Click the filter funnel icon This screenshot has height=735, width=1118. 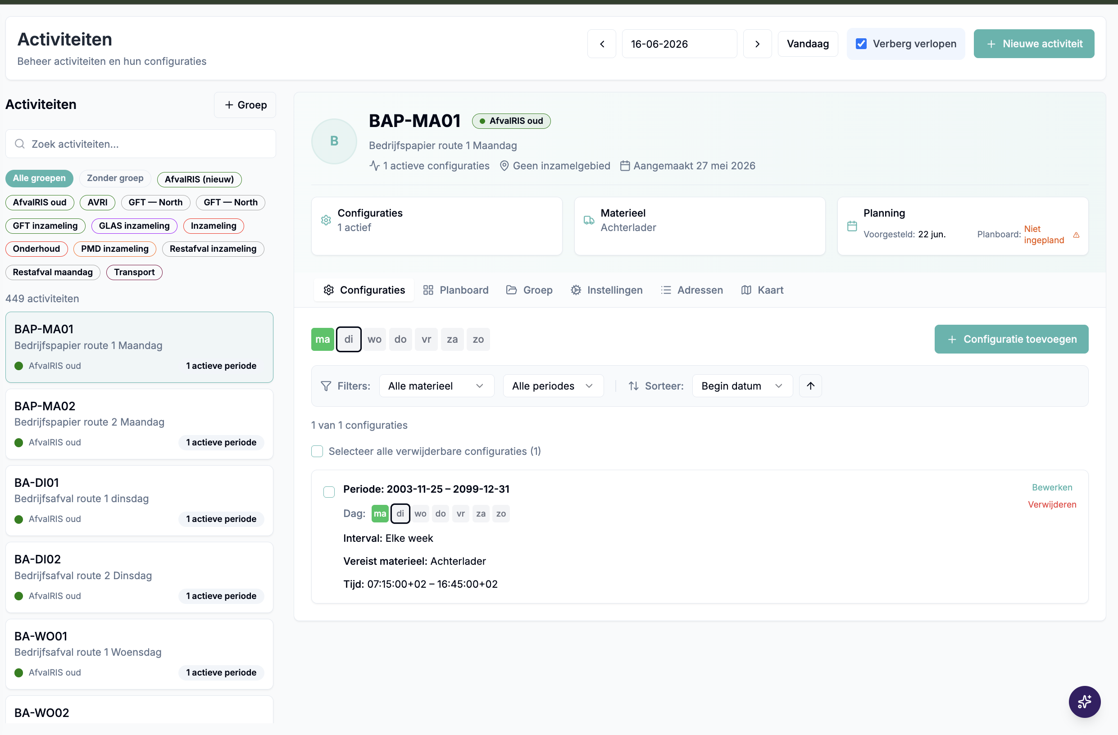(x=326, y=386)
